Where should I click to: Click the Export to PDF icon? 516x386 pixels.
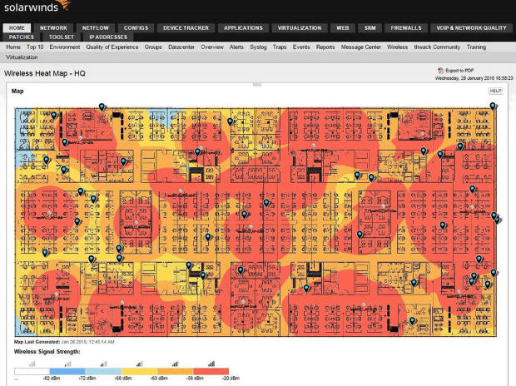[x=443, y=72]
